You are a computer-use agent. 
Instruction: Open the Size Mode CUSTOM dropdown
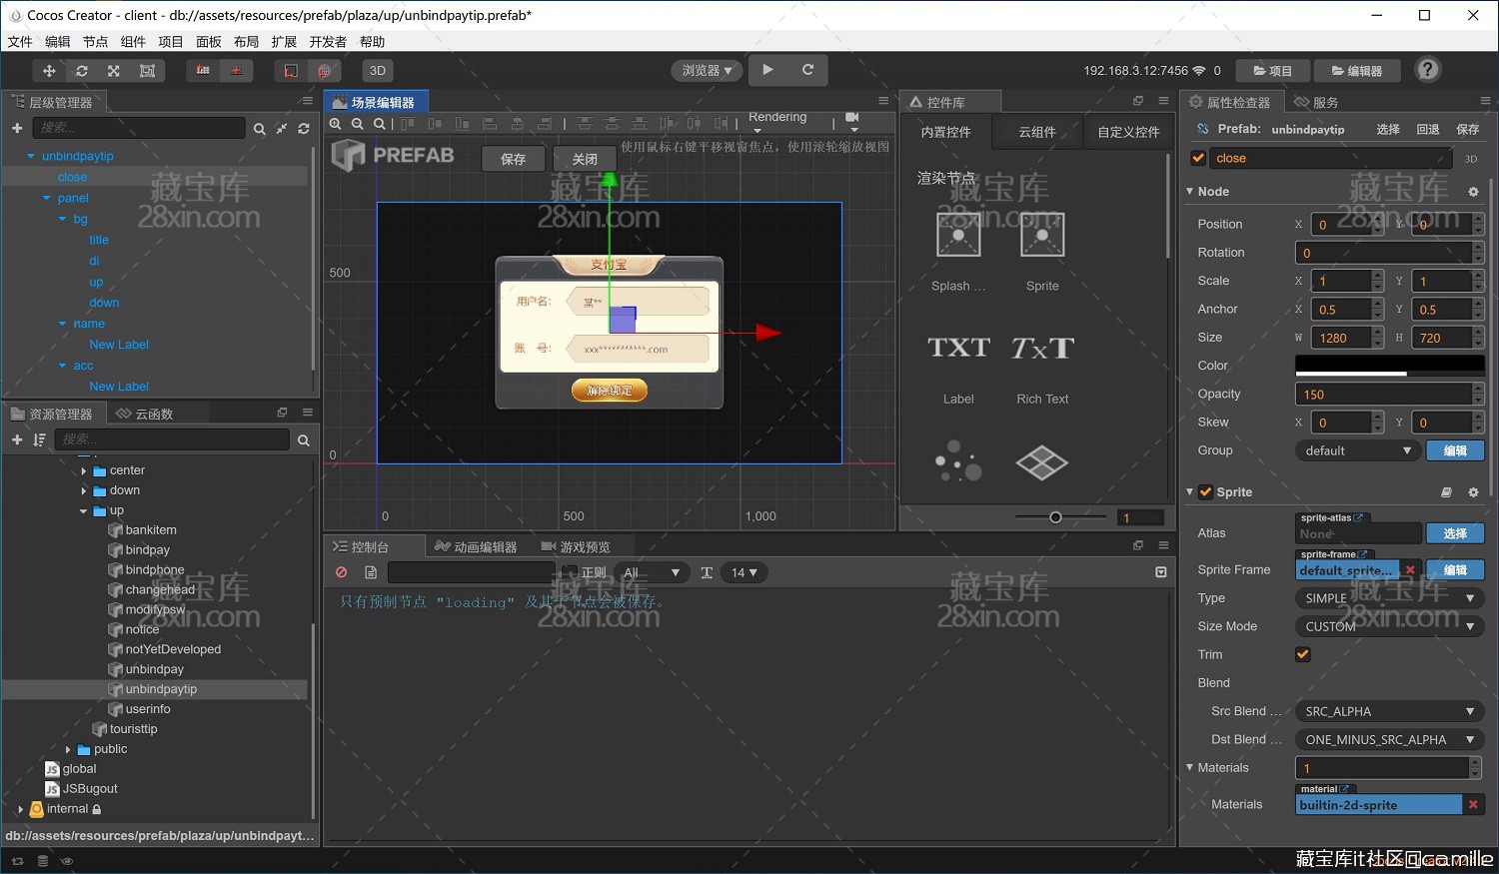pos(1389,626)
